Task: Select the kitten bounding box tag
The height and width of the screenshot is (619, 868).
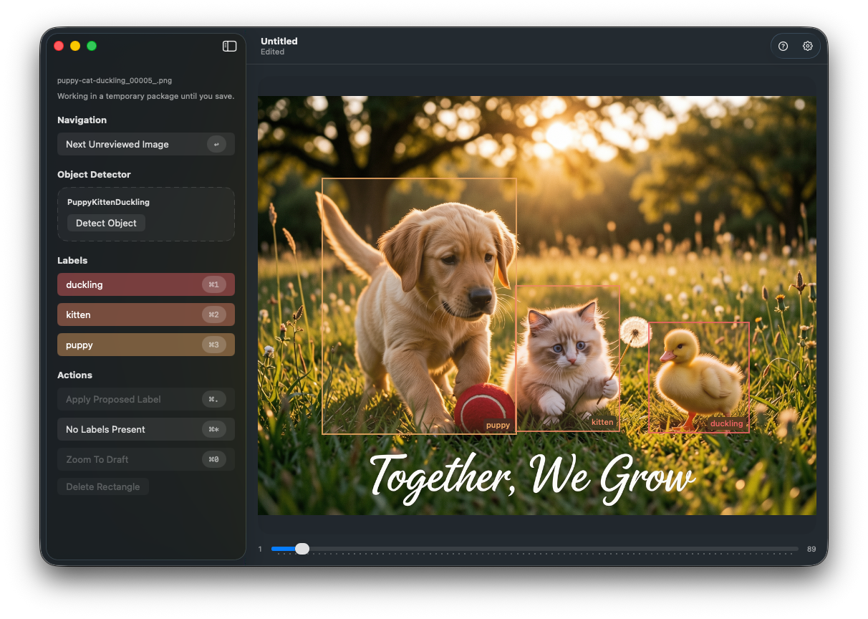Action: [602, 422]
